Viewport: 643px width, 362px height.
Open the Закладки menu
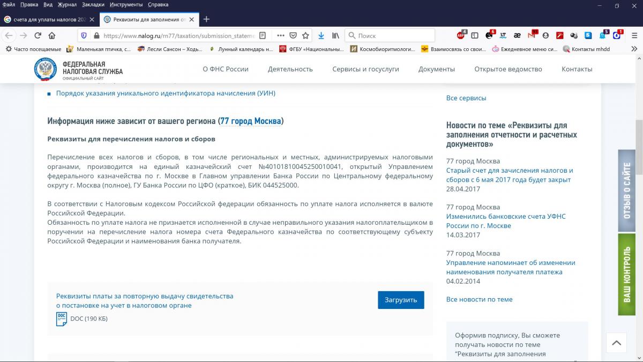pyautogui.click(x=93, y=5)
